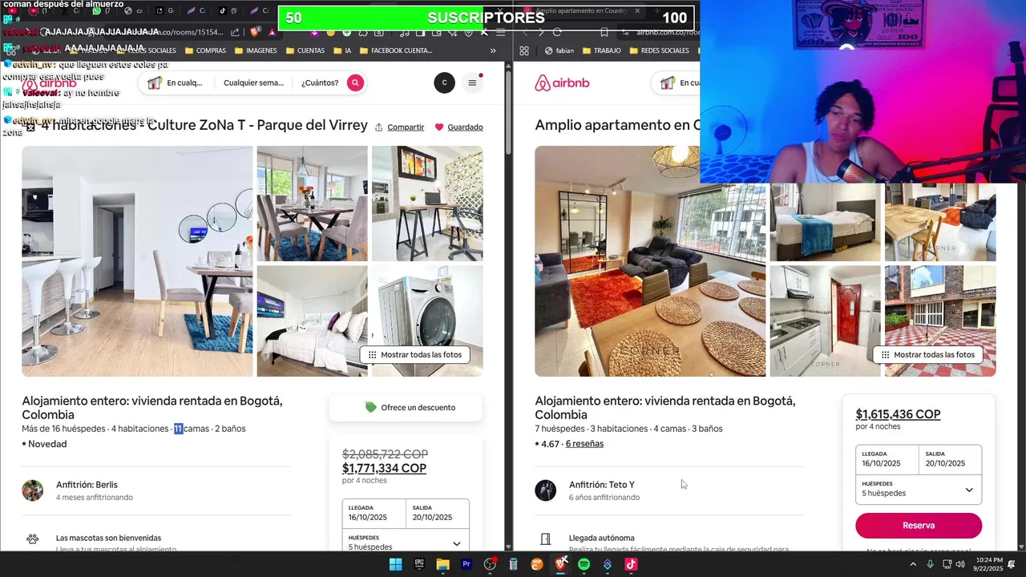Show hidden bookmarks with the » overflow arrow

[x=493, y=50]
